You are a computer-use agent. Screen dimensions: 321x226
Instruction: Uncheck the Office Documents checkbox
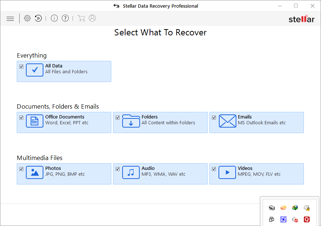(x=21, y=118)
